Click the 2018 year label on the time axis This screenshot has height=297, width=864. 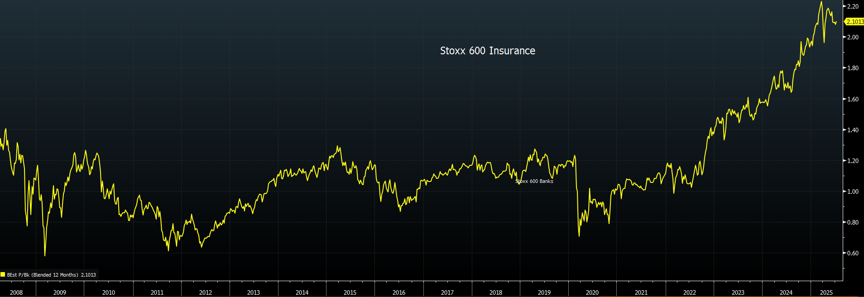pos(496,292)
